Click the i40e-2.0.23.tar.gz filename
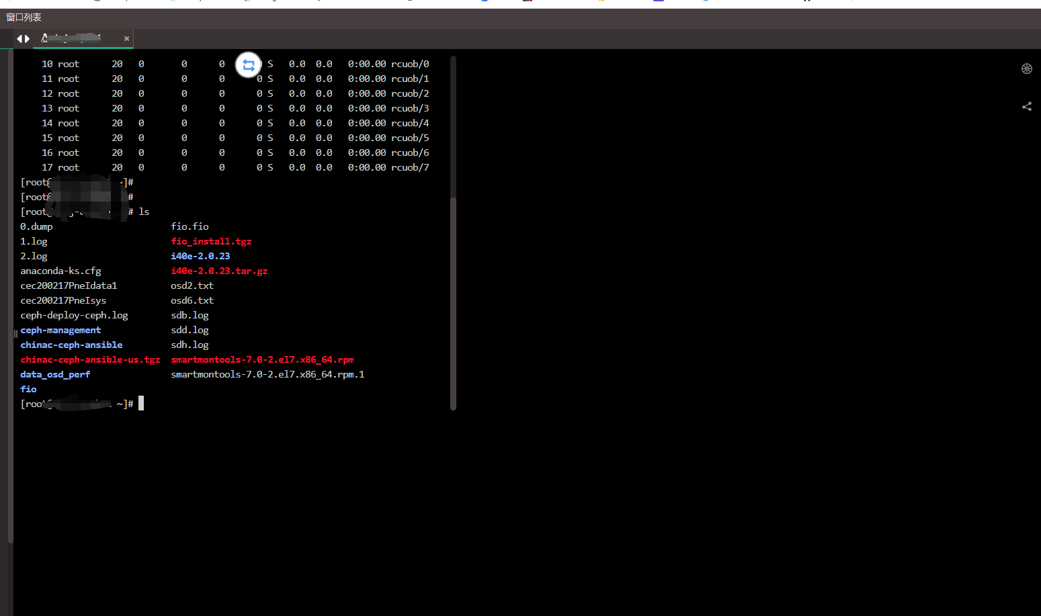Viewport: 1041px width, 616px height. (219, 271)
